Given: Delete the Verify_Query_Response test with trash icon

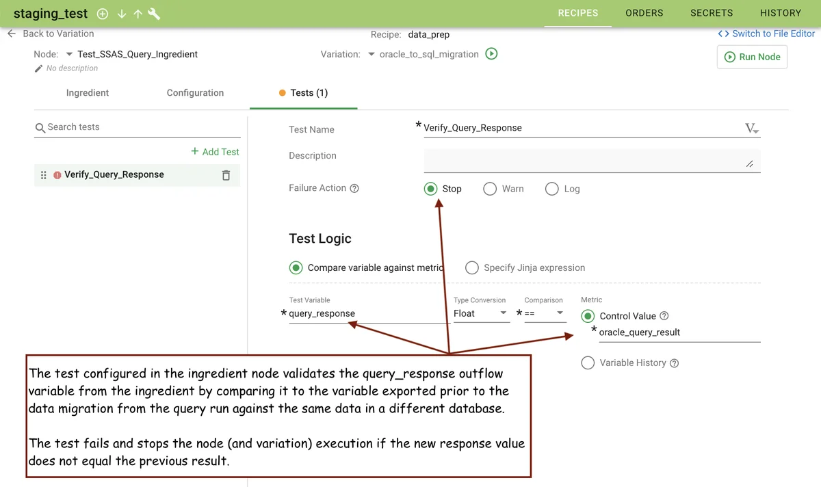Looking at the screenshot, I should 226,175.
